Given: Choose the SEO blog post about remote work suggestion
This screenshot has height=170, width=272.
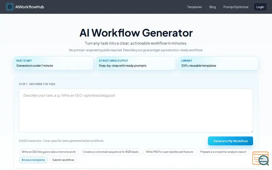Looking at the screenshot, I should (x=49, y=152).
